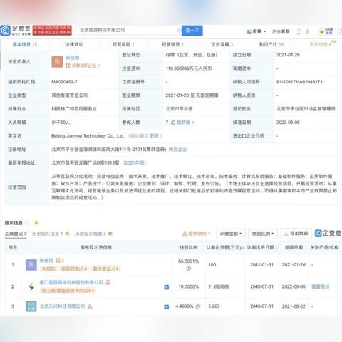342x342 pixels.
Task: Switch to the 基本信息 tab
Action: [x=25, y=44]
